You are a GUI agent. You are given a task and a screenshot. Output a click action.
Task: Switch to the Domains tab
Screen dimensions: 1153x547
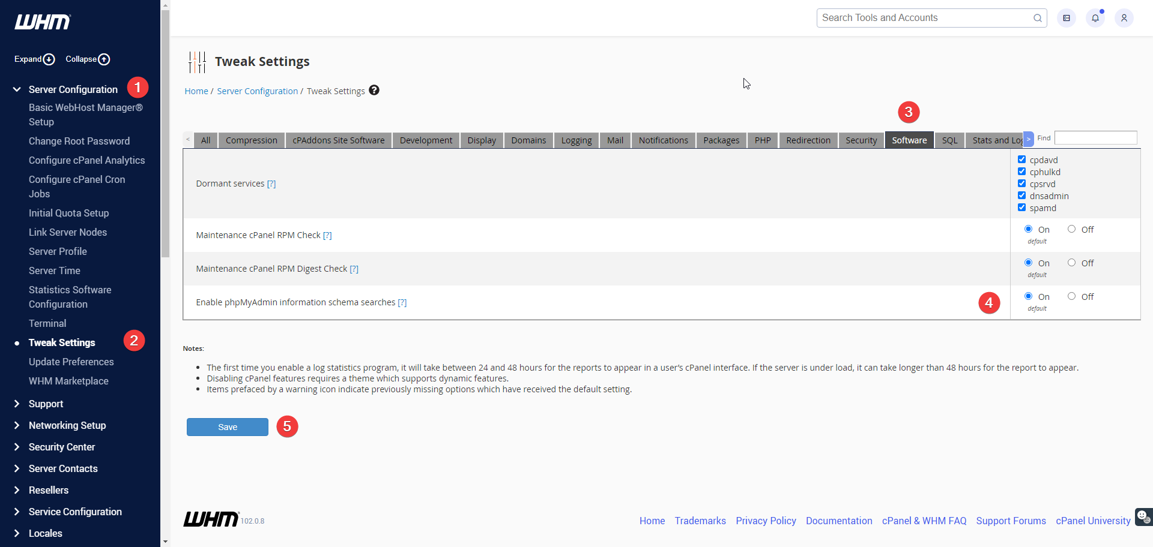(x=528, y=140)
